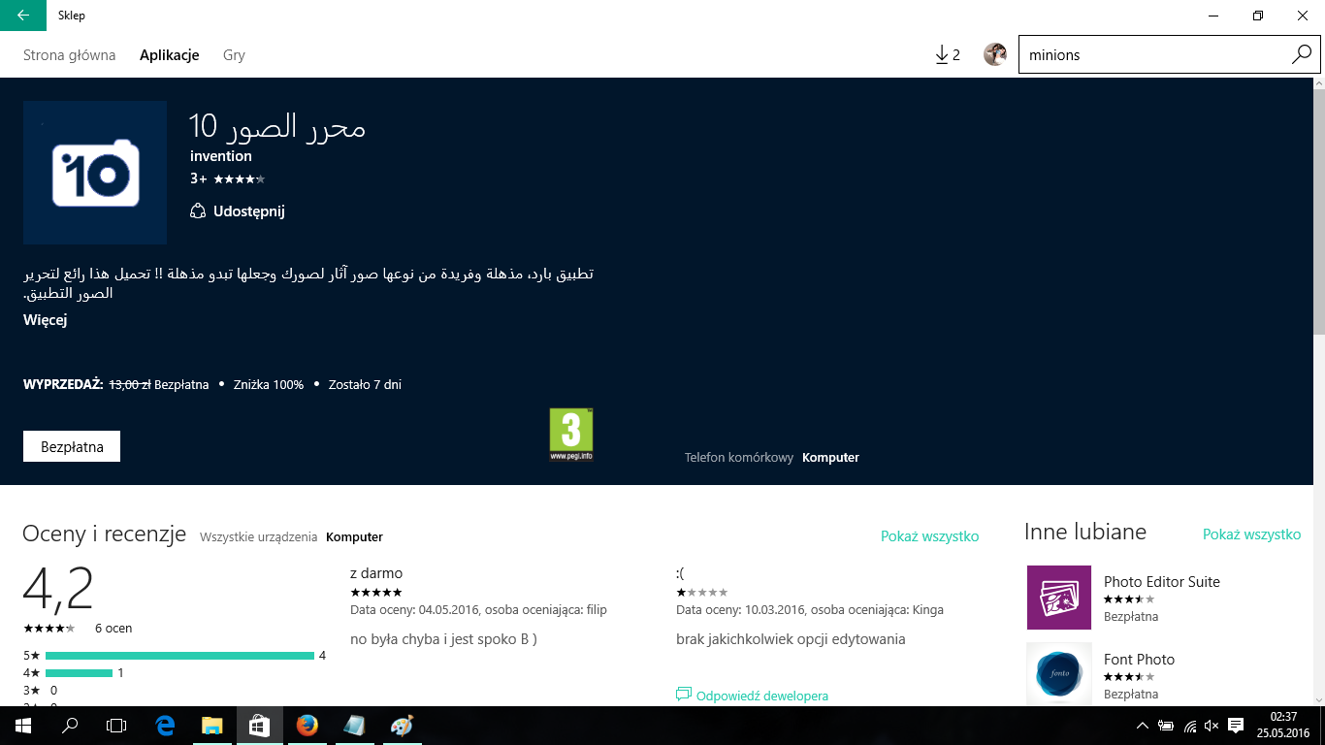The width and height of the screenshot is (1325, 745).
Task: Click the muted volume tray icon
Action: coord(1212,726)
